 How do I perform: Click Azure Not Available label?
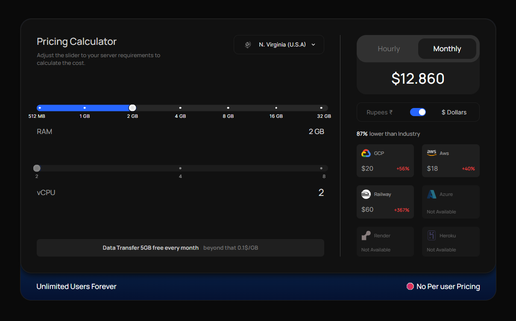(x=441, y=212)
